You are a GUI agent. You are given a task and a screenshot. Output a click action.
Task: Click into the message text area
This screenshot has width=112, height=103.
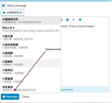tap(85, 55)
